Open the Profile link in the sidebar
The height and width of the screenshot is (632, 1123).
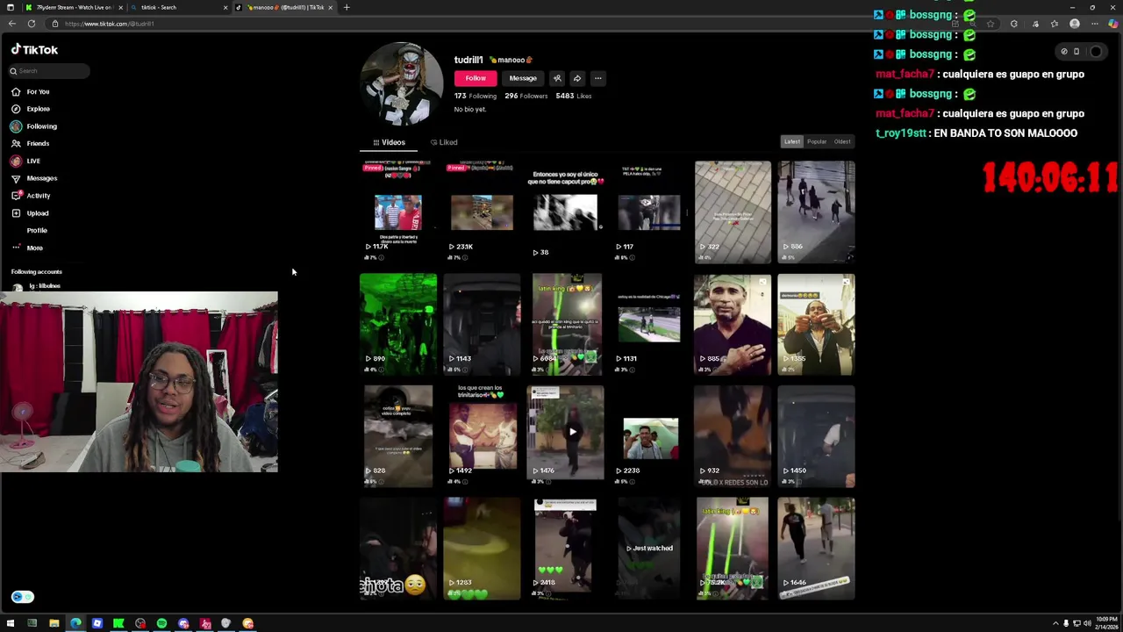click(37, 230)
